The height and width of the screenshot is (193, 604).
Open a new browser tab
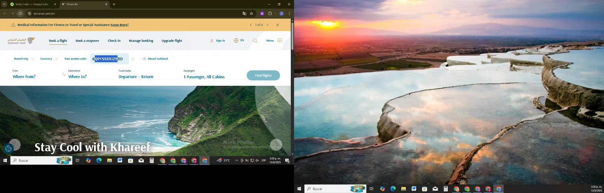tap(114, 4)
